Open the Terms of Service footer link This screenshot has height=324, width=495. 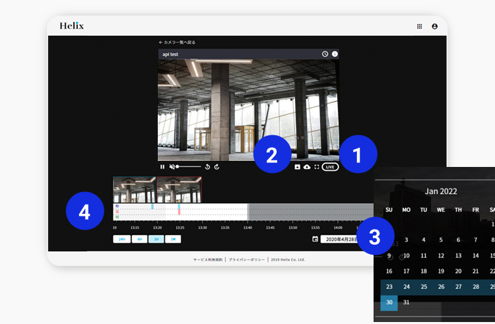point(208,259)
